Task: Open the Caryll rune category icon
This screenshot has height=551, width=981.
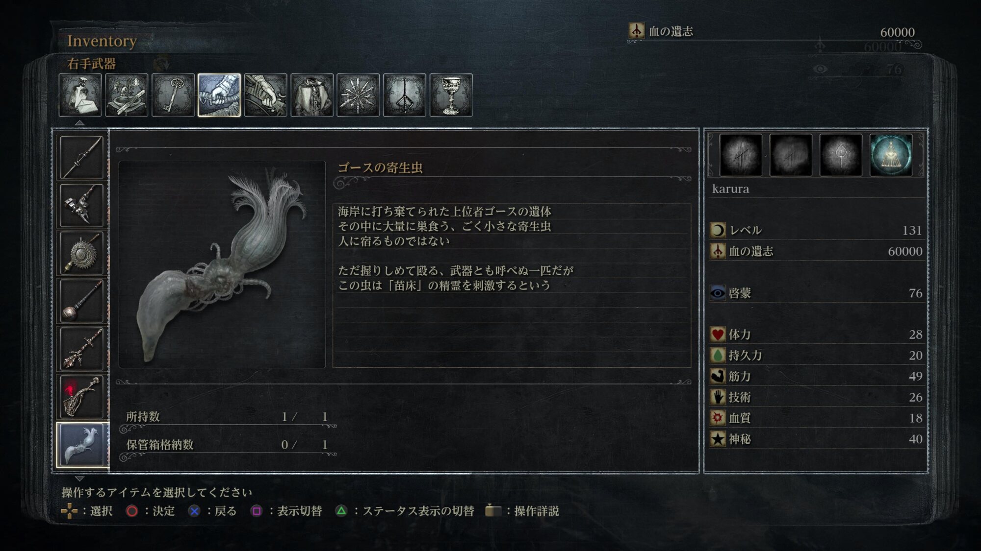Action: point(405,95)
